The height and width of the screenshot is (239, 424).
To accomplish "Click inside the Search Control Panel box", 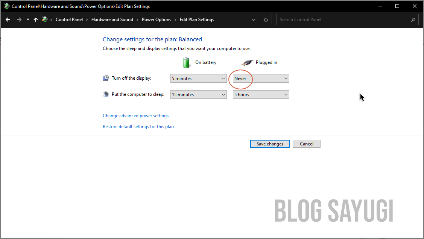I will (x=339, y=19).
